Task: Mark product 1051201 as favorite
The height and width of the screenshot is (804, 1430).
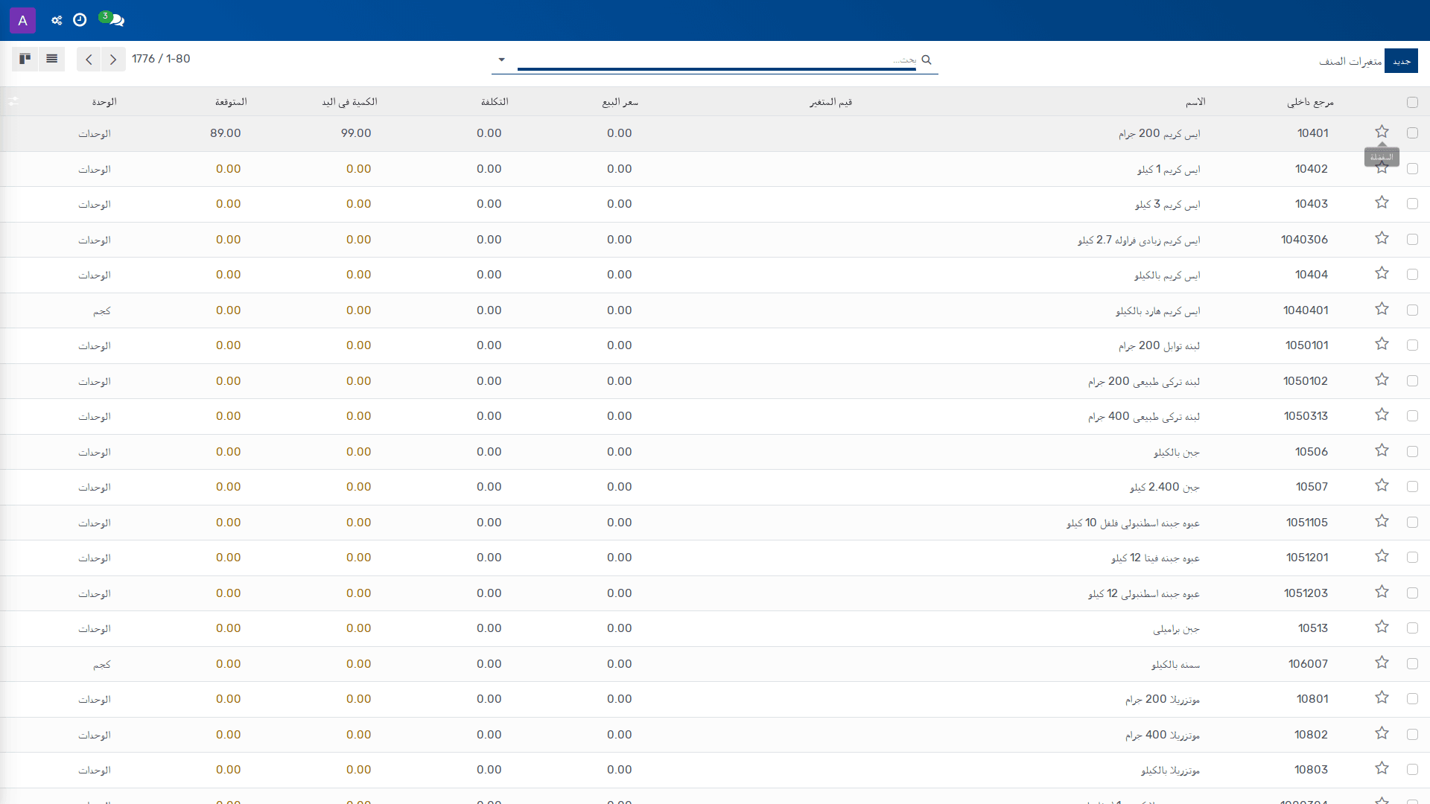Action: pos(1382,556)
